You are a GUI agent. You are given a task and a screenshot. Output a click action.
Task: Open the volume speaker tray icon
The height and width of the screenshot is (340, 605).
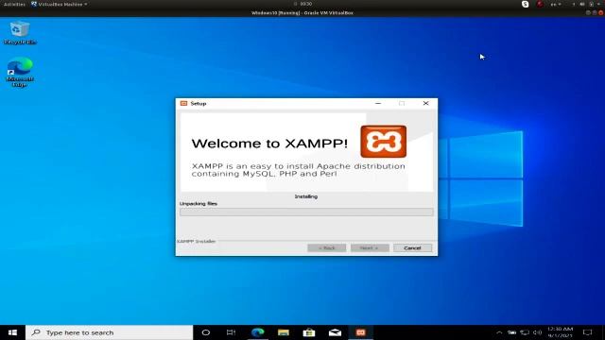(538, 332)
